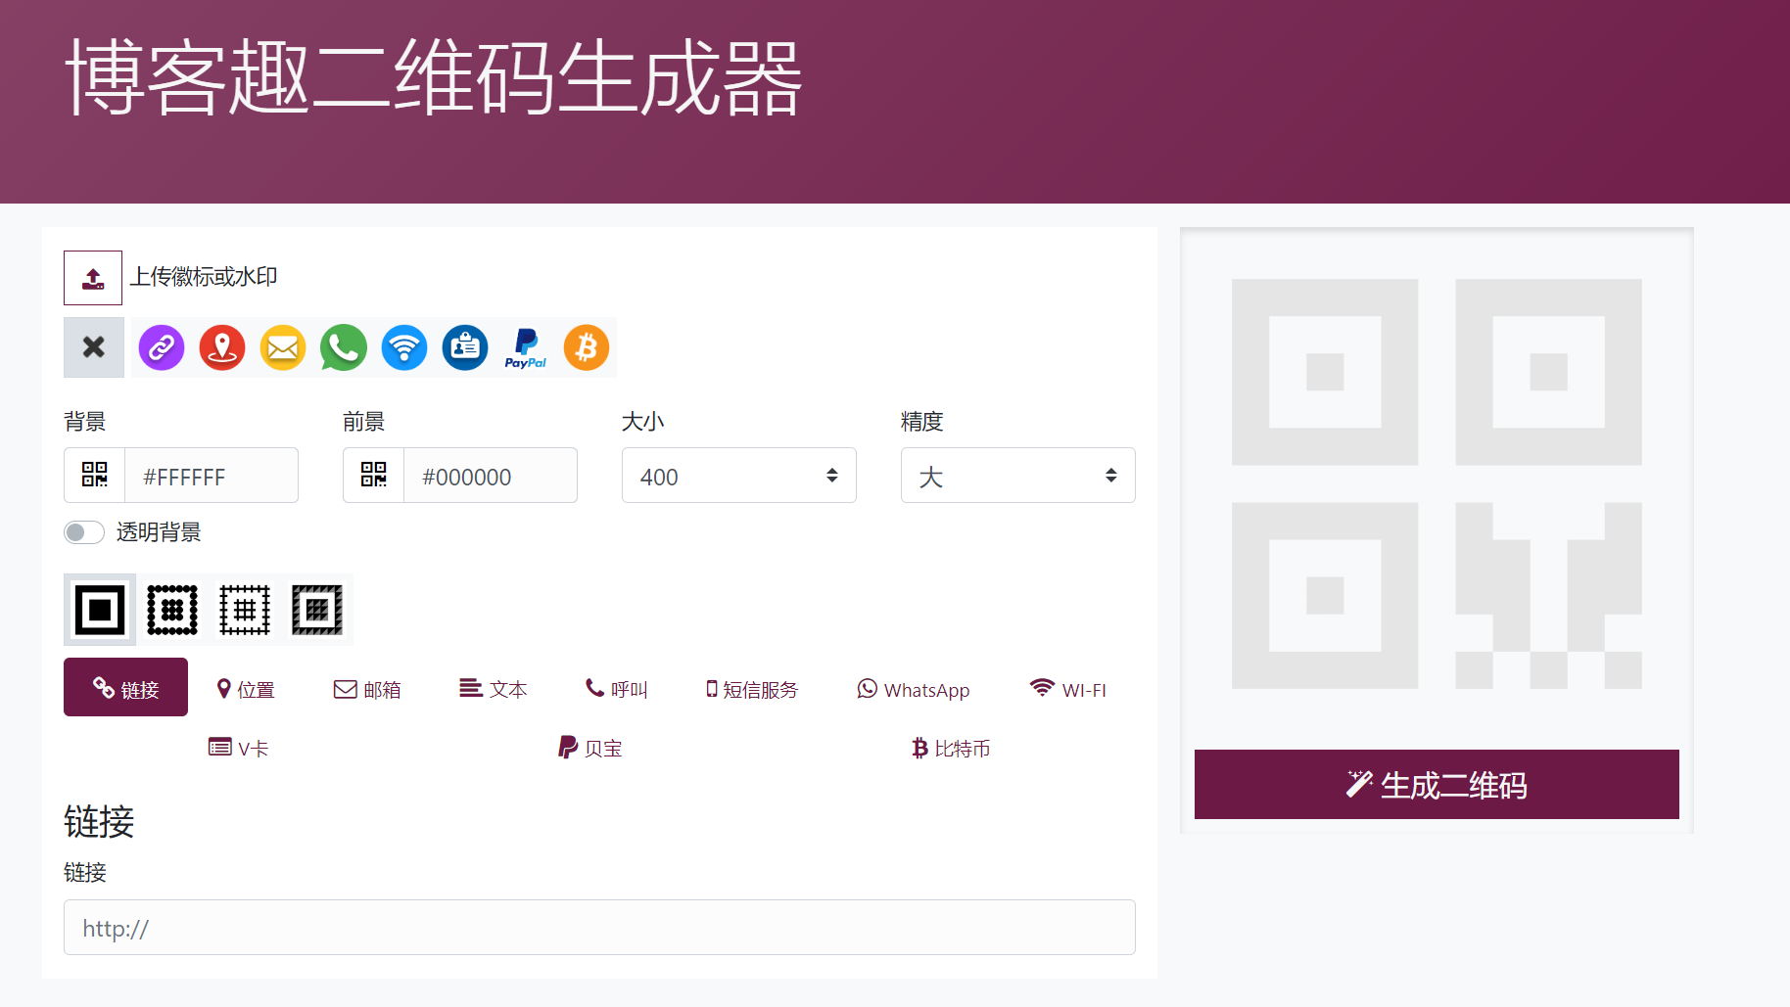Click the QR code preview placeholder image
Screen dimensions: 1790x1007
click(1437, 484)
